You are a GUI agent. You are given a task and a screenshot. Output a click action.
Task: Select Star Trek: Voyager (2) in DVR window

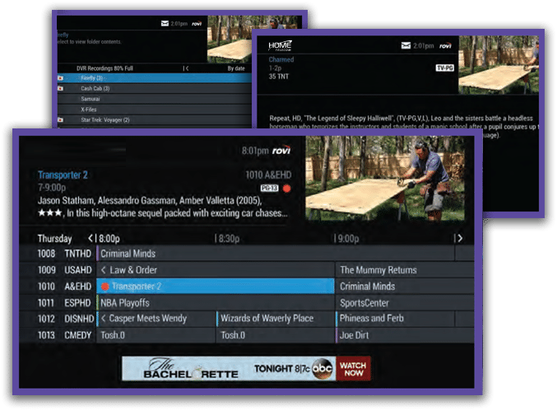click(154, 120)
